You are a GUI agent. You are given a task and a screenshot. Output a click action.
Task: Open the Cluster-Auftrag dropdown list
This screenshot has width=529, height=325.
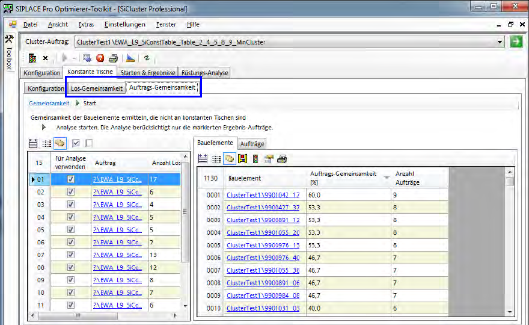tap(500, 42)
